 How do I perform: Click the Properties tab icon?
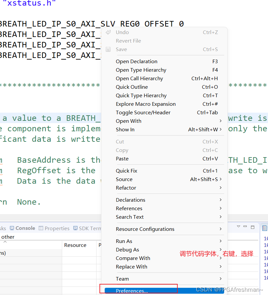[x=41, y=228]
